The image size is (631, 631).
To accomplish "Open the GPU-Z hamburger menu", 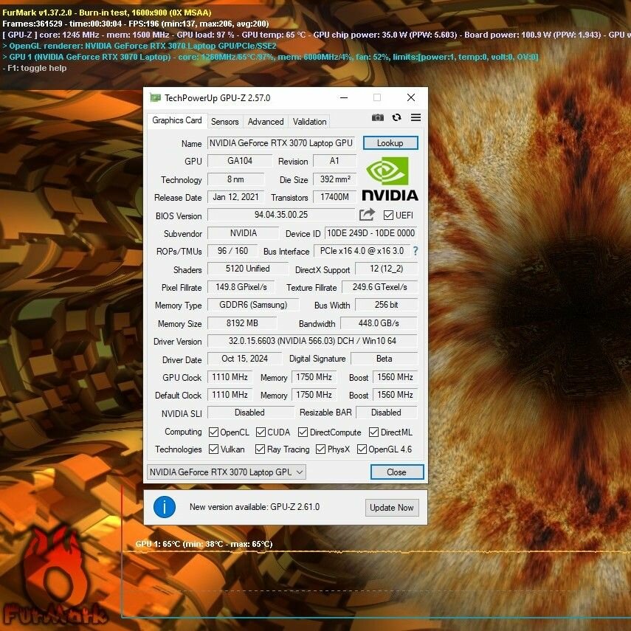I will (x=416, y=117).
